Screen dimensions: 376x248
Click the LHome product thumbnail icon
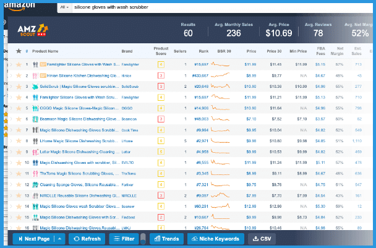pyautogui.click(x=35, y=141)
